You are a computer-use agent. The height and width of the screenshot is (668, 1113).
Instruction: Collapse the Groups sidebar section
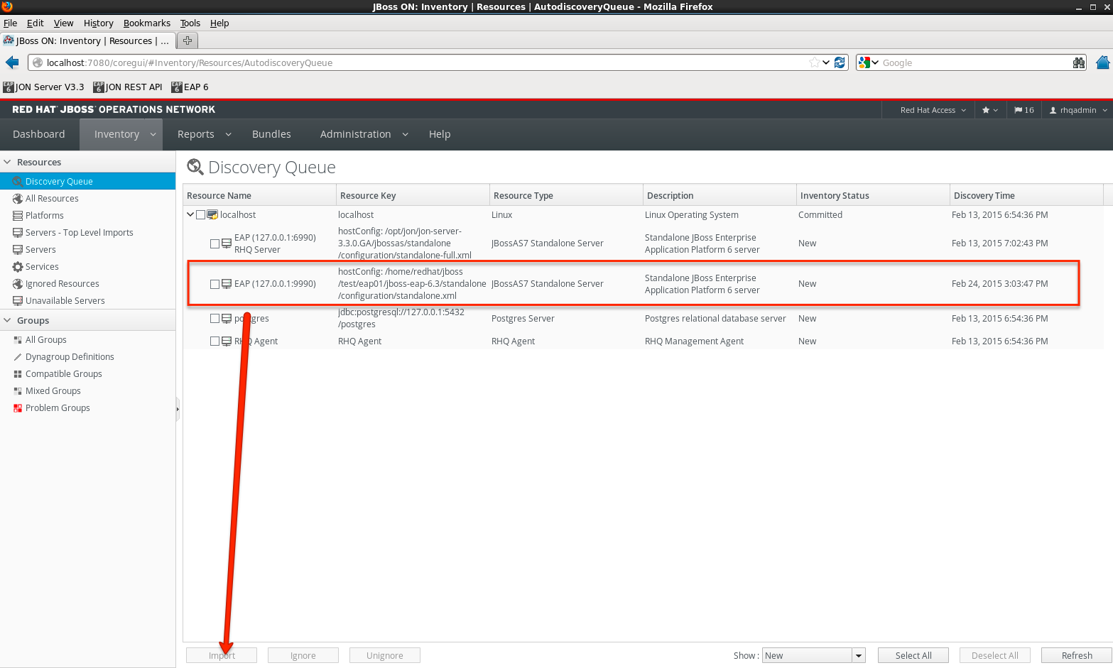(8, 321)
